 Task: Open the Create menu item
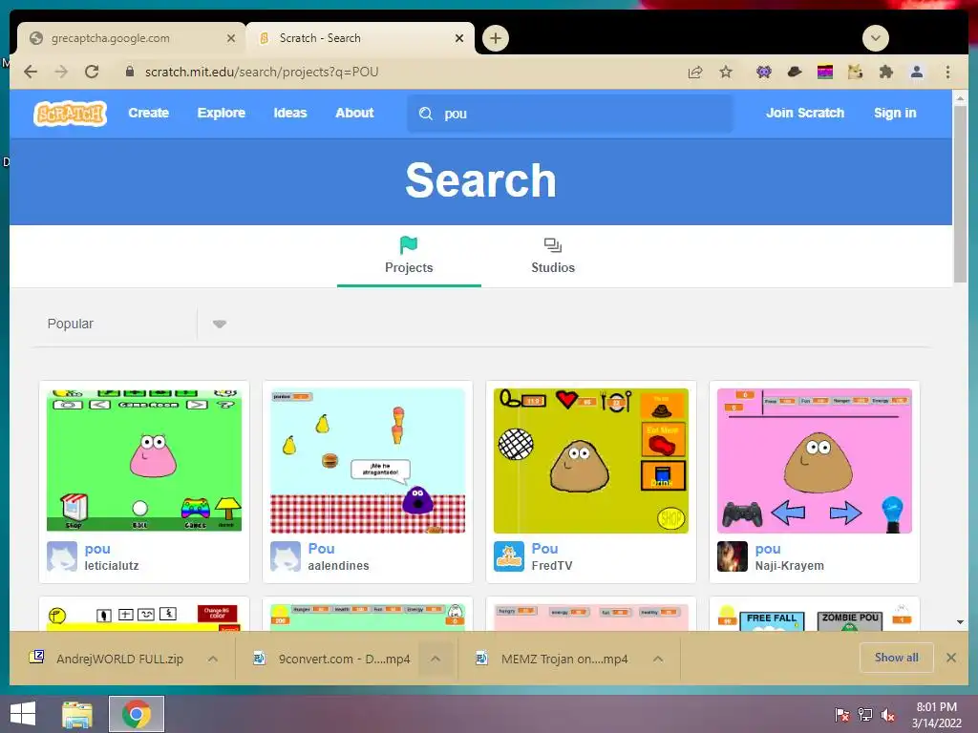click(148, 113)
